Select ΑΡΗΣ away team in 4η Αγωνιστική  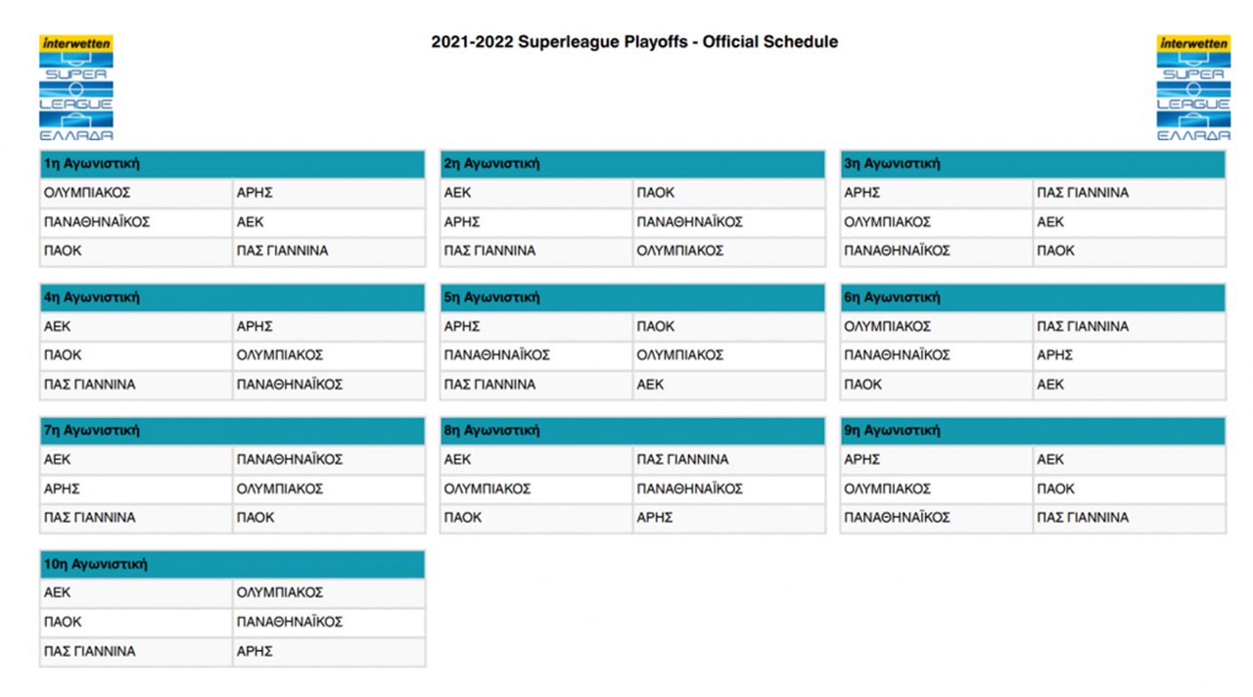click(255, 326)
